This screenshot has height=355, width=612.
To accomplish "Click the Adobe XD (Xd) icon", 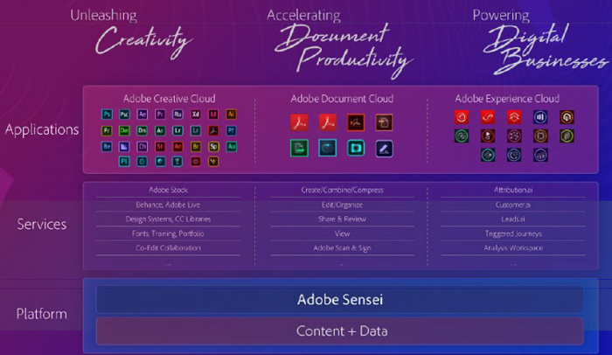I will (195, 115).
